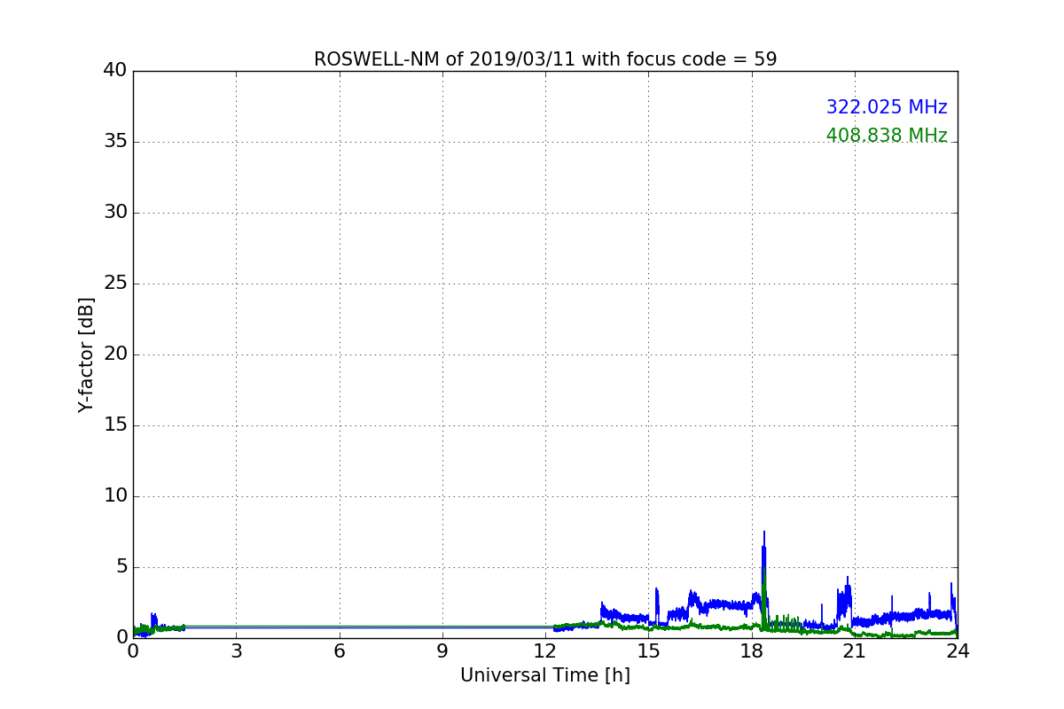Click the y-axis tick label 5
Viewport: 1064px width, 709px height.
click(121, 567)
